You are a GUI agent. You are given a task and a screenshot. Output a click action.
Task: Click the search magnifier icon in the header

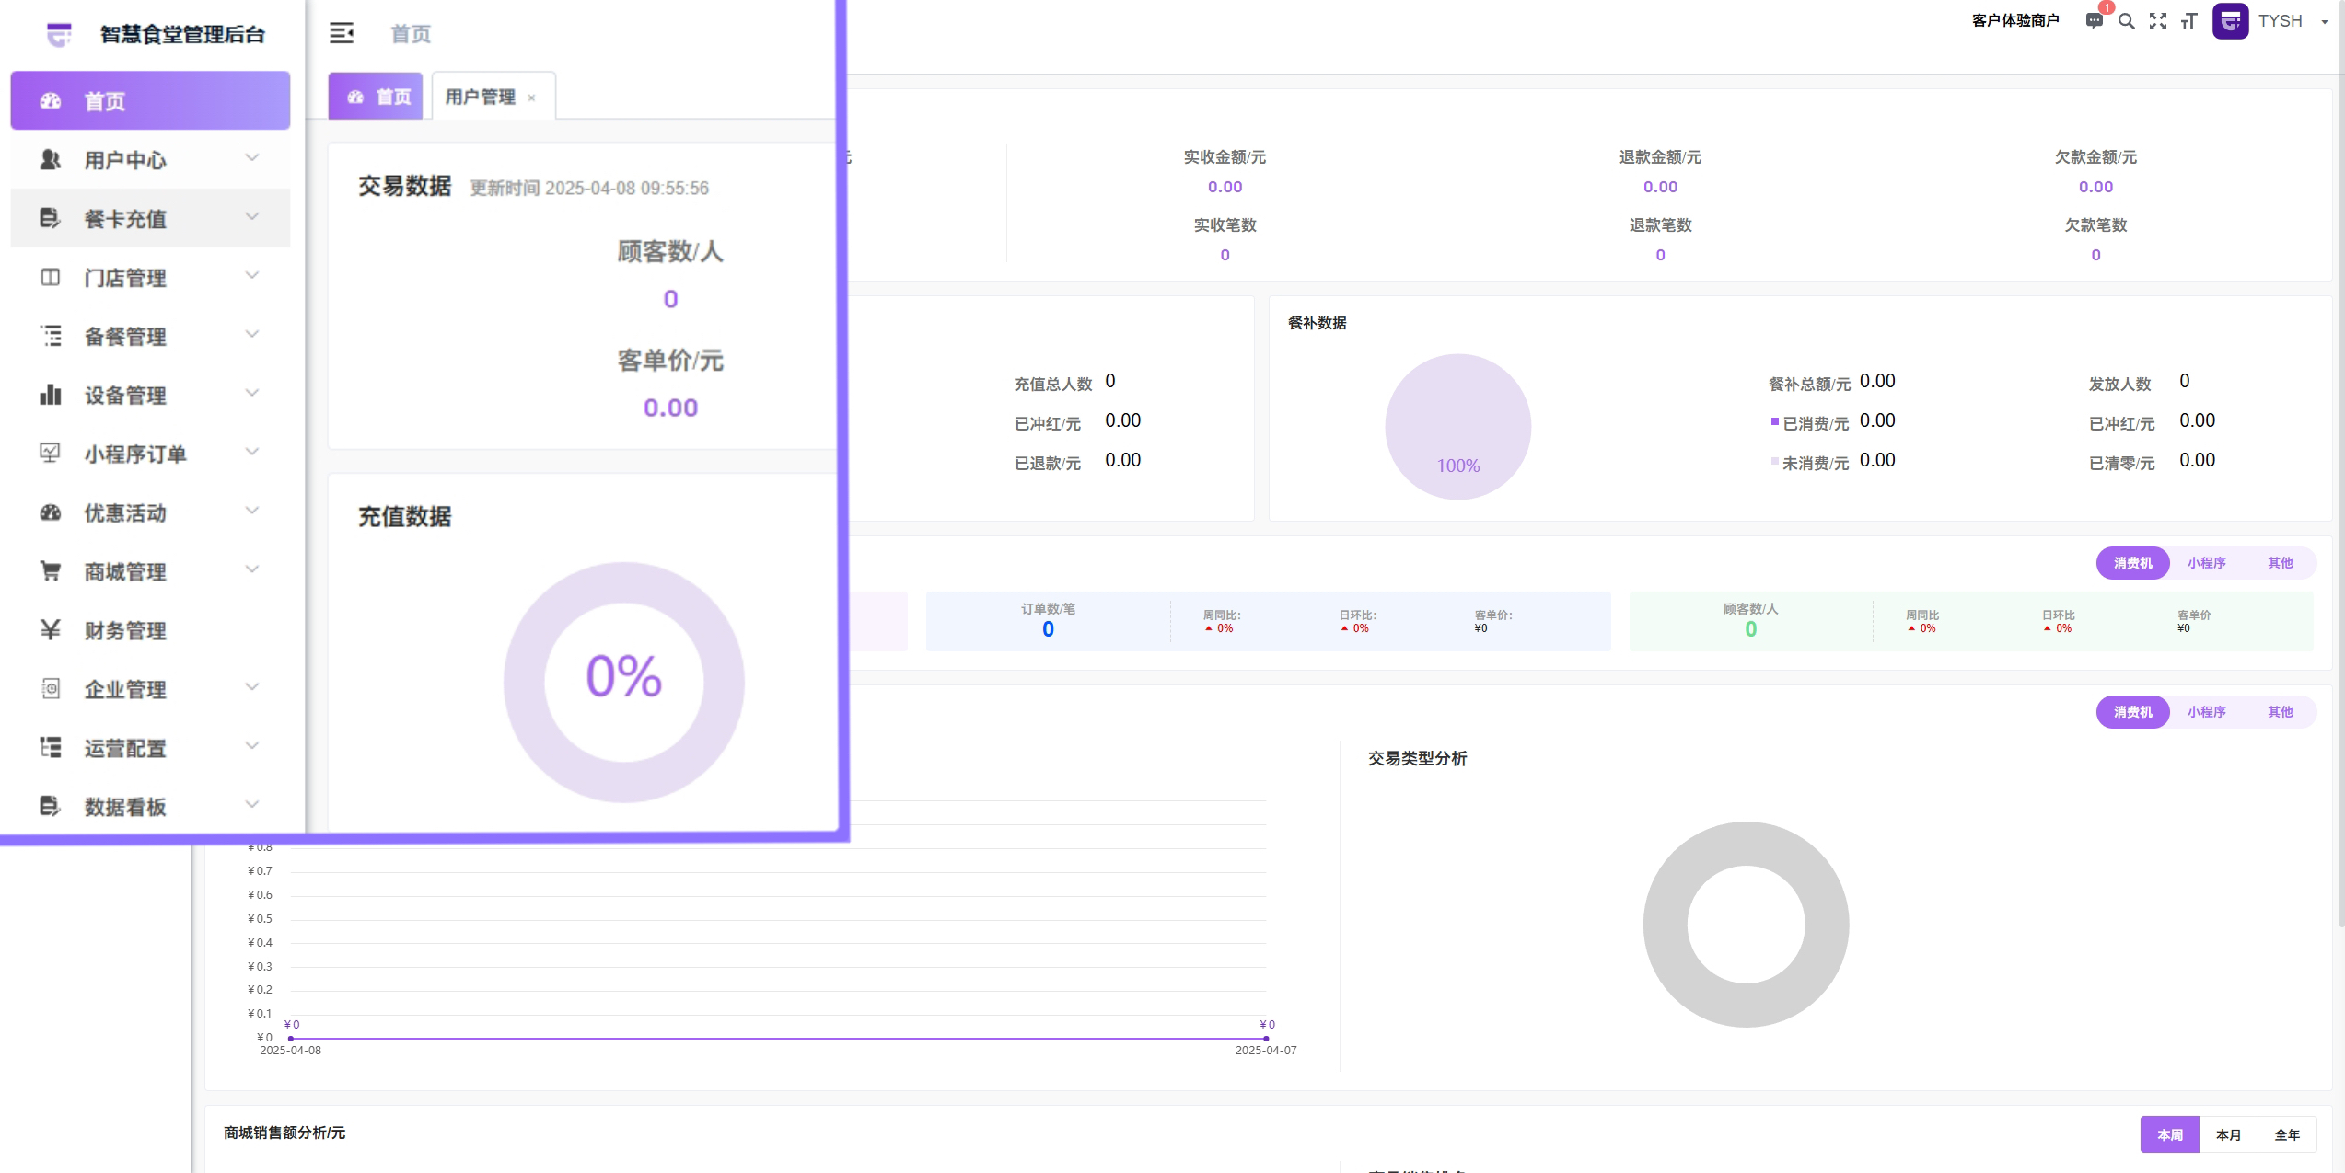[x=2127, y=21]
